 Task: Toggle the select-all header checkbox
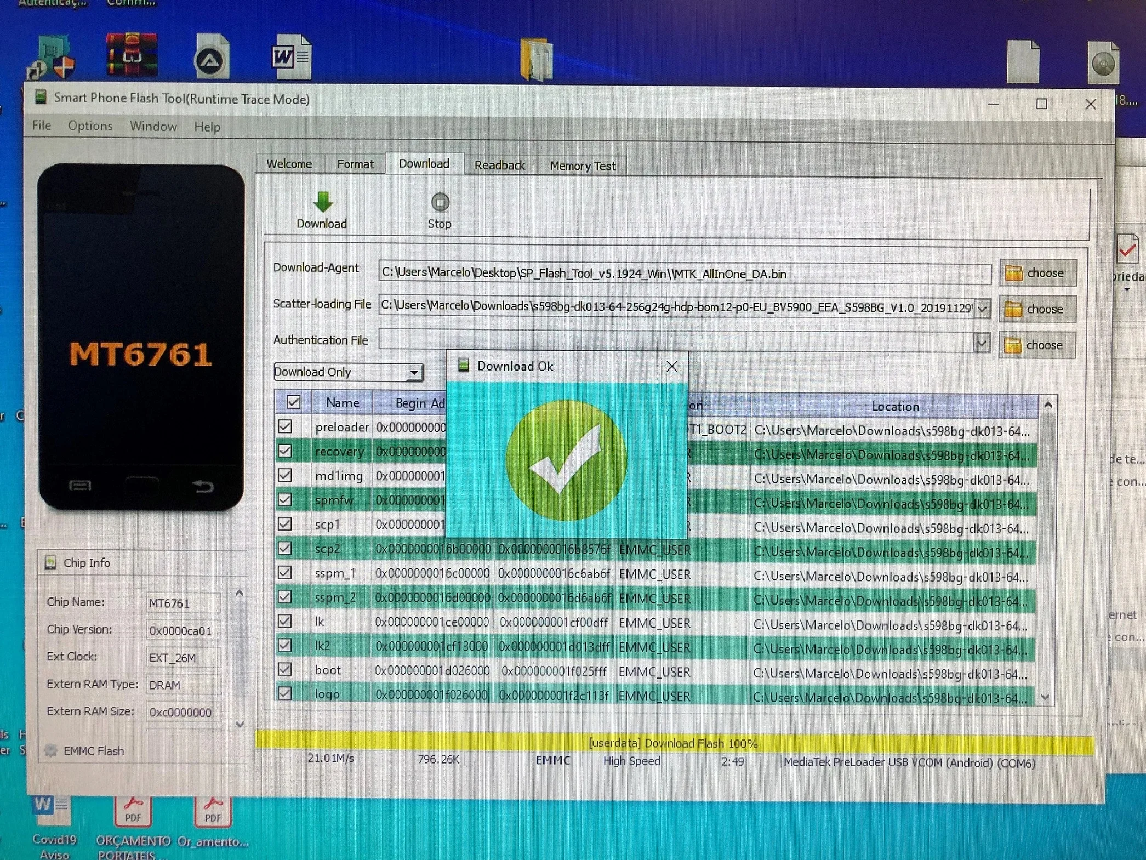tap(293, 402)
